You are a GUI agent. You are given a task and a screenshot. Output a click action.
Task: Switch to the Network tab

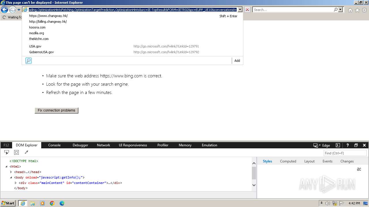[x=103, y=145]
